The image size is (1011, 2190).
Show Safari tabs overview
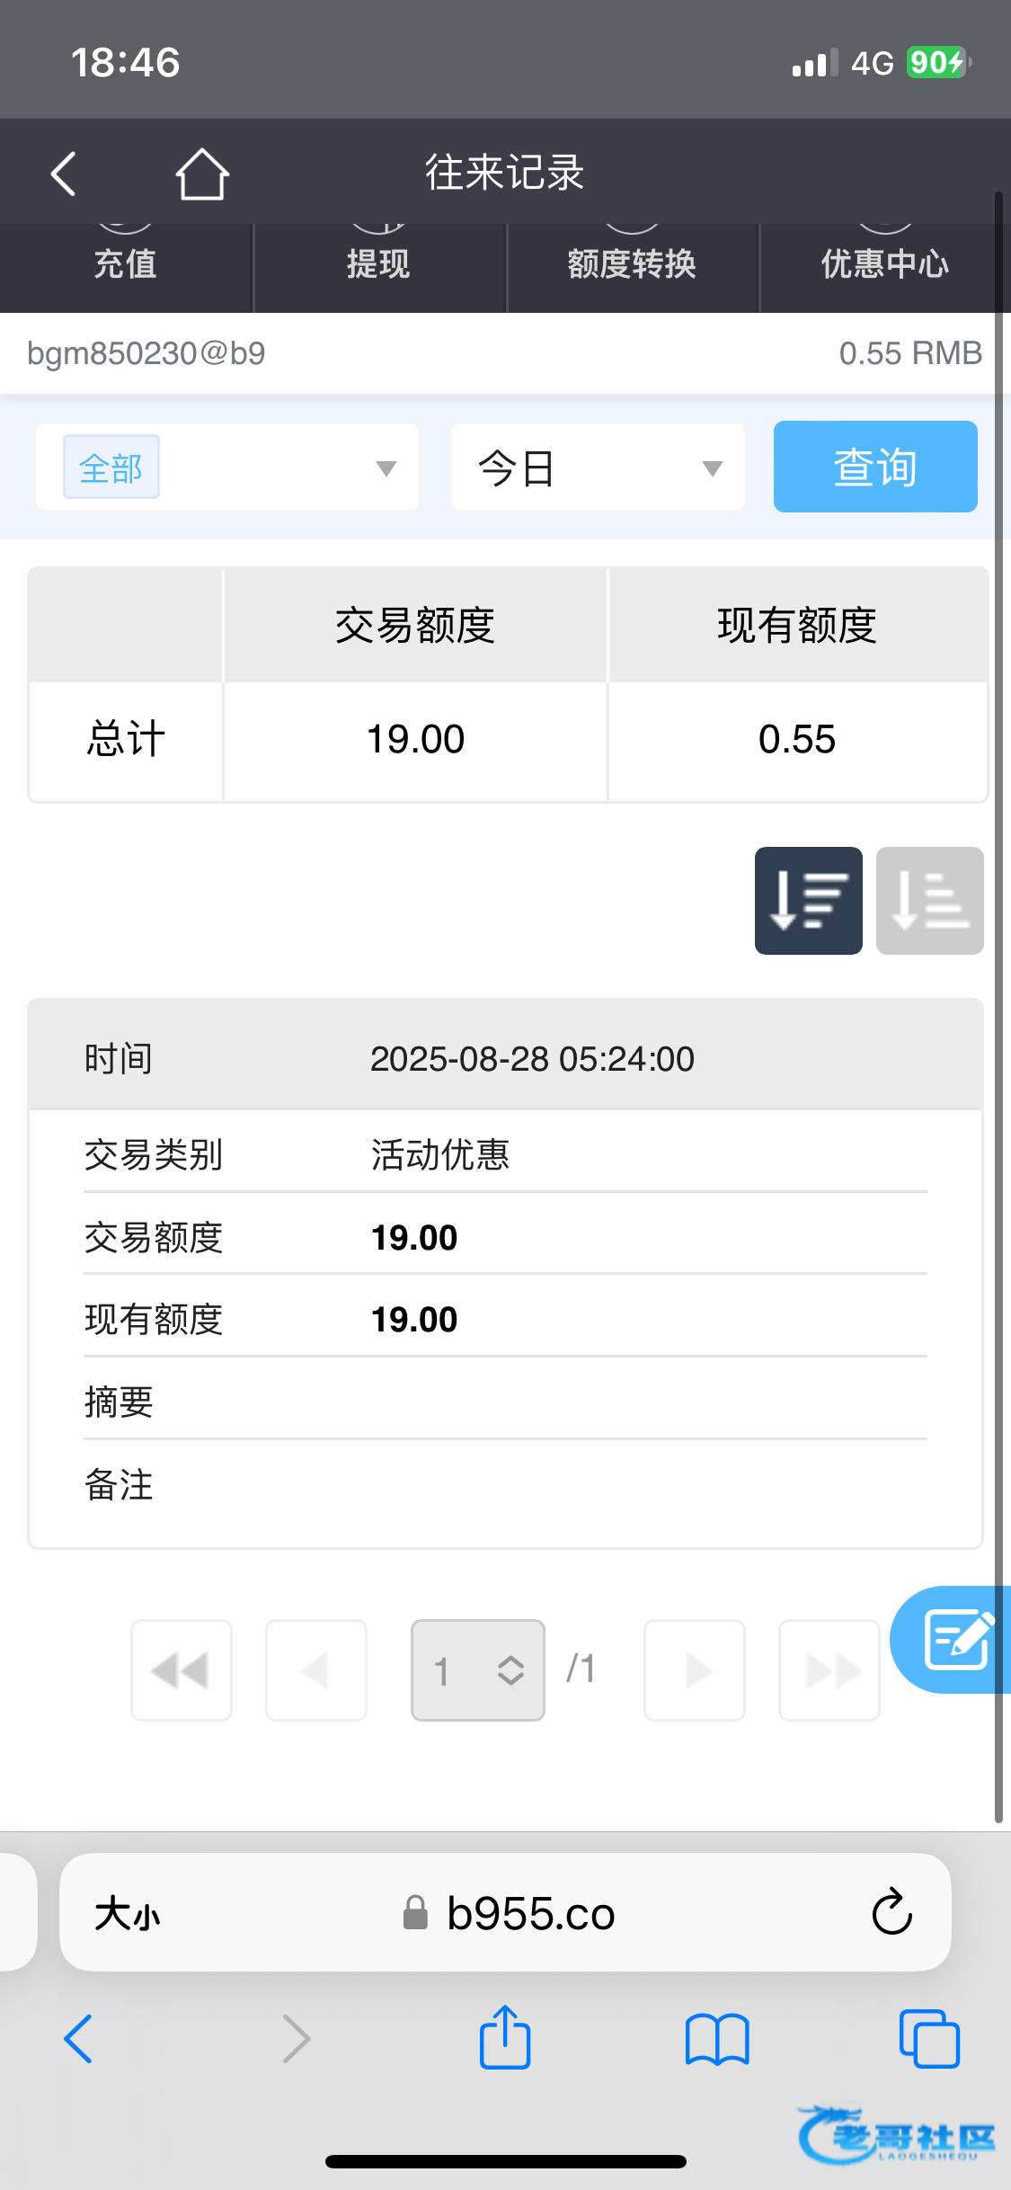pyautogui.click(x=928, y=2038)
